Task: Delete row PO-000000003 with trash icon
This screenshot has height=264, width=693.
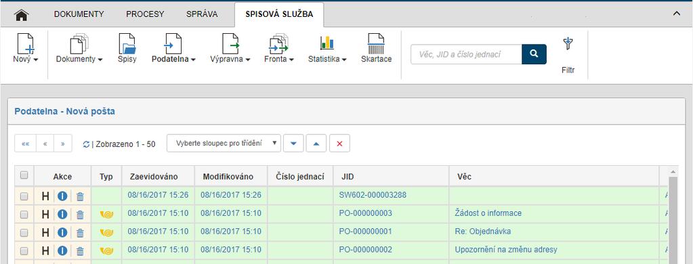Action: click(79, 215)
